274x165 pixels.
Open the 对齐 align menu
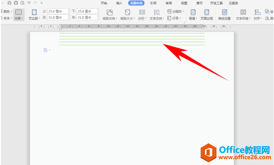[x=258, y=15]
